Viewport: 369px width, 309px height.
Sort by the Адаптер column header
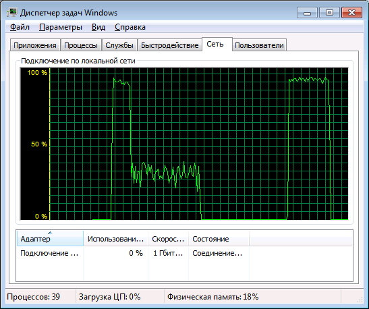(50, 239)
